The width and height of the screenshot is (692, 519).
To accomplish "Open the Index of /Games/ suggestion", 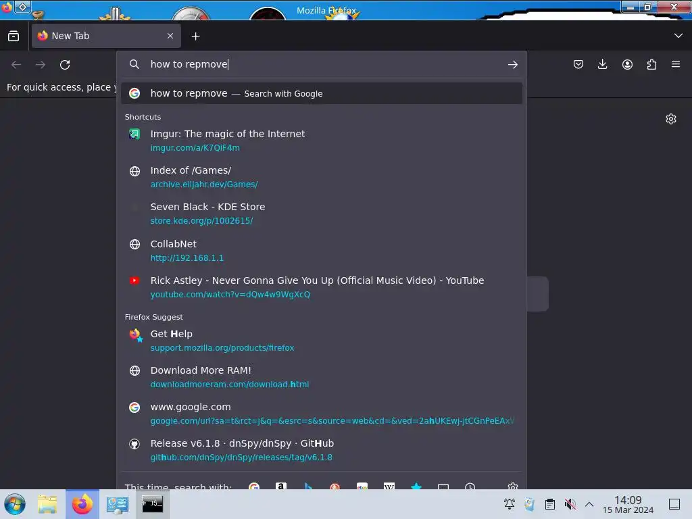I will point(322,177).
